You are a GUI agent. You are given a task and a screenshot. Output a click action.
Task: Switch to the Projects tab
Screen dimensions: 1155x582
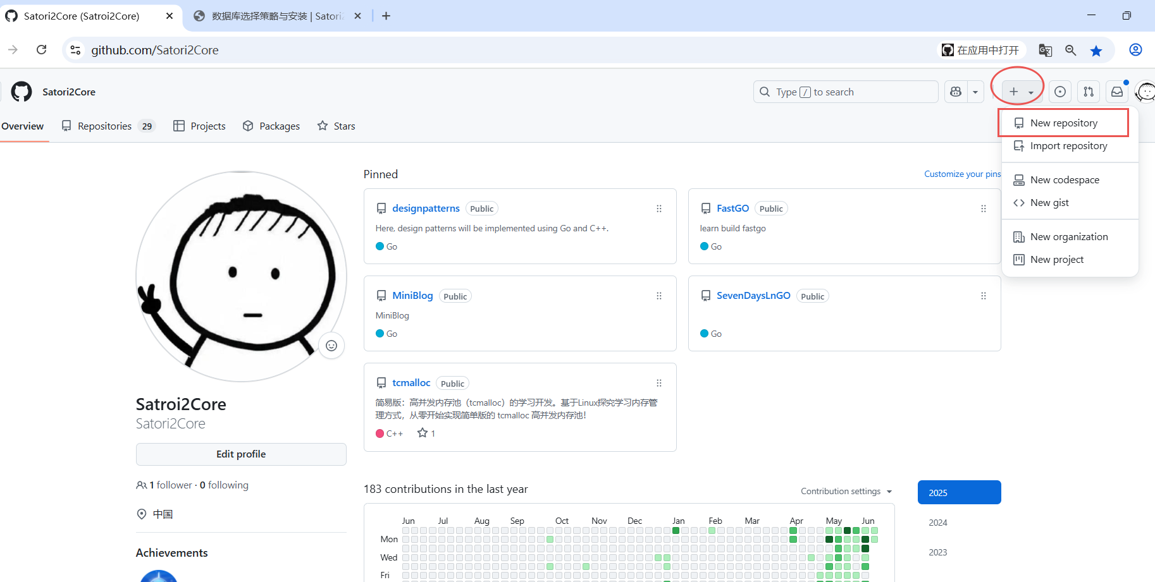point(199,126)
